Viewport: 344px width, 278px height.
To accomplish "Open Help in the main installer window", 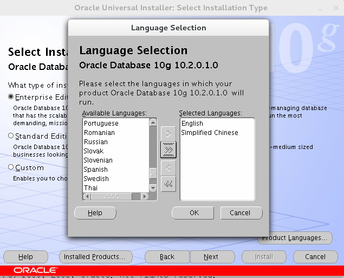I will point(25,257).
